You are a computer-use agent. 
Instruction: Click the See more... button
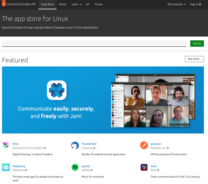194,59
